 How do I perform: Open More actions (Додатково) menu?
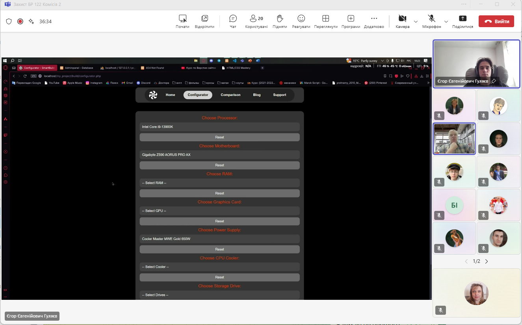tap(374, 21)
